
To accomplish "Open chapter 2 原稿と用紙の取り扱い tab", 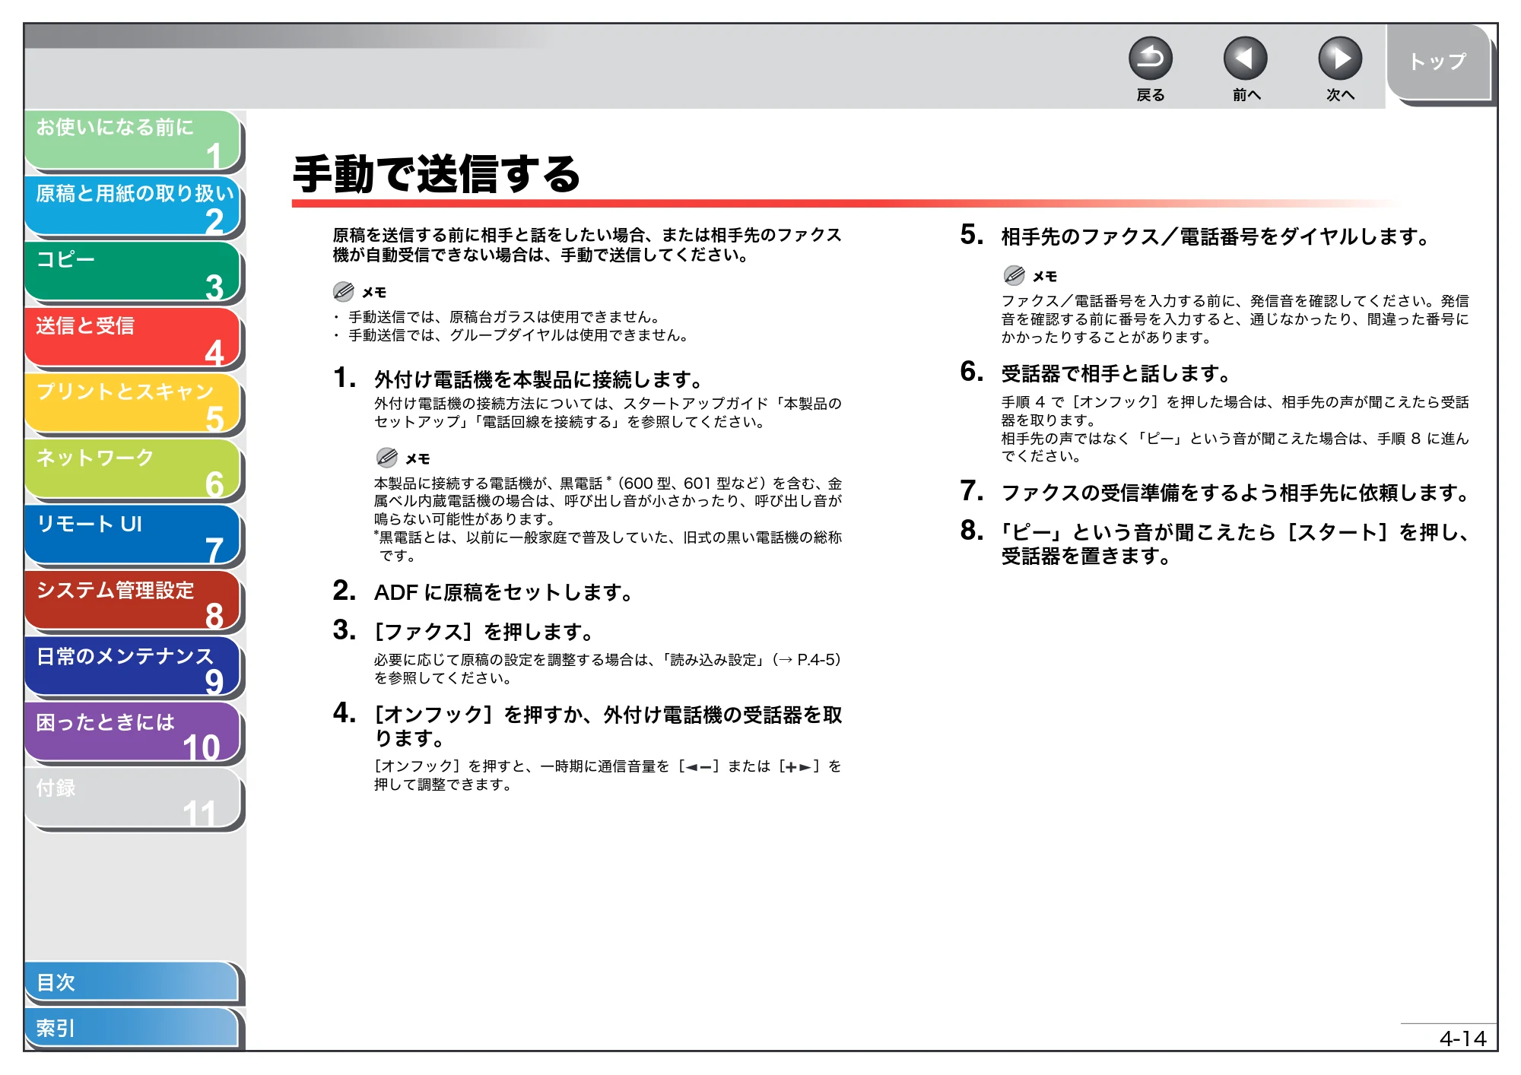I will pos(133,207).
